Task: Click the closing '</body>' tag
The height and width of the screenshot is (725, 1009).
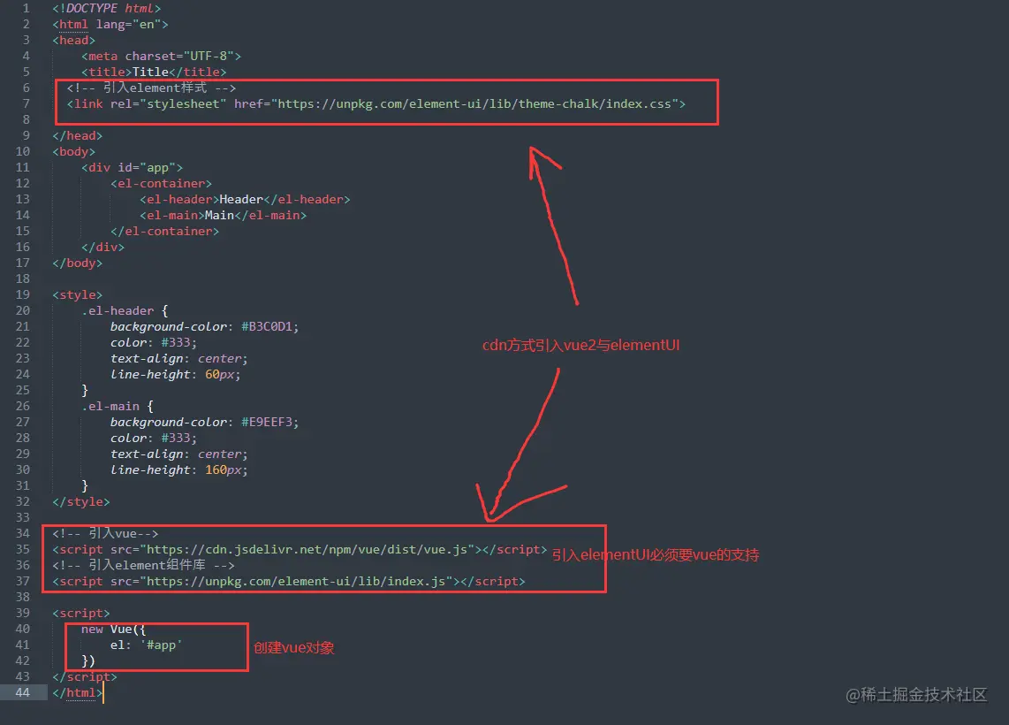Action: pos(77,263)
